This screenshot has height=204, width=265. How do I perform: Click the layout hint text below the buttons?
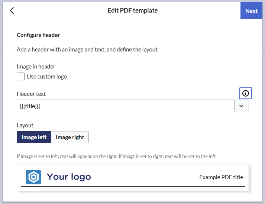[x=116, y=156]
